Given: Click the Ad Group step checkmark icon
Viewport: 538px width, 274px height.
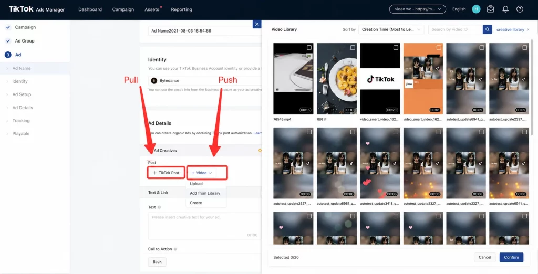Looking at the screenshot, I should (x=8, y=41).
